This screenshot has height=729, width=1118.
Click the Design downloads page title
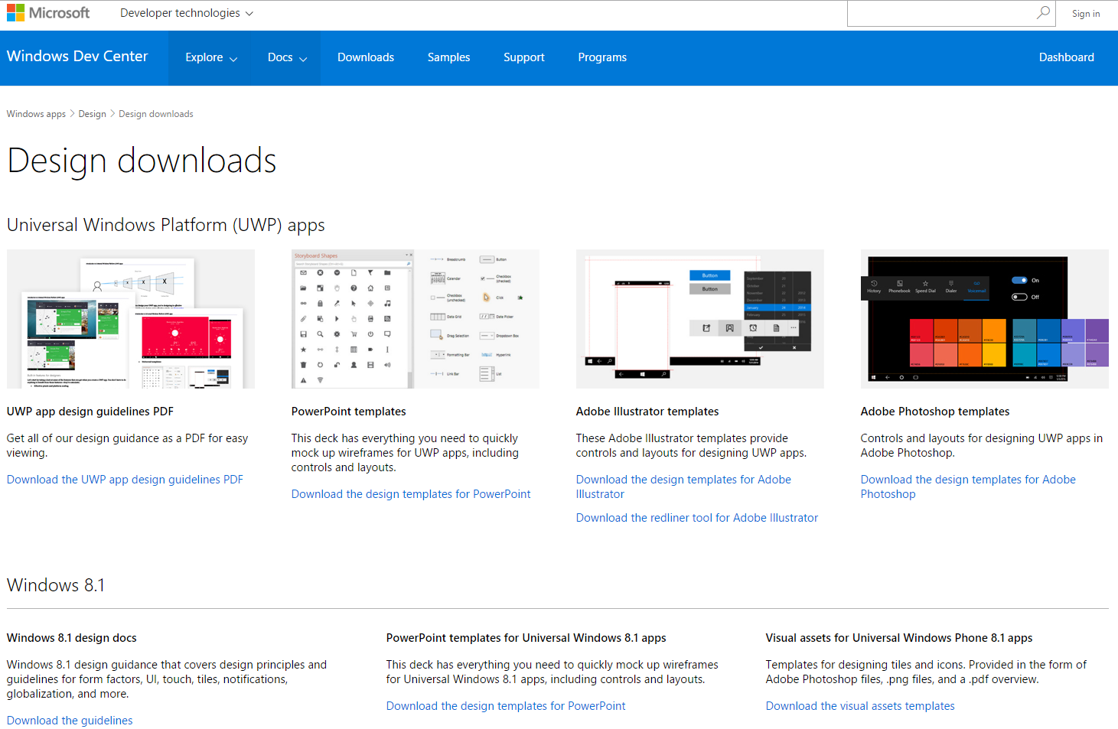(x=142, y=161)
